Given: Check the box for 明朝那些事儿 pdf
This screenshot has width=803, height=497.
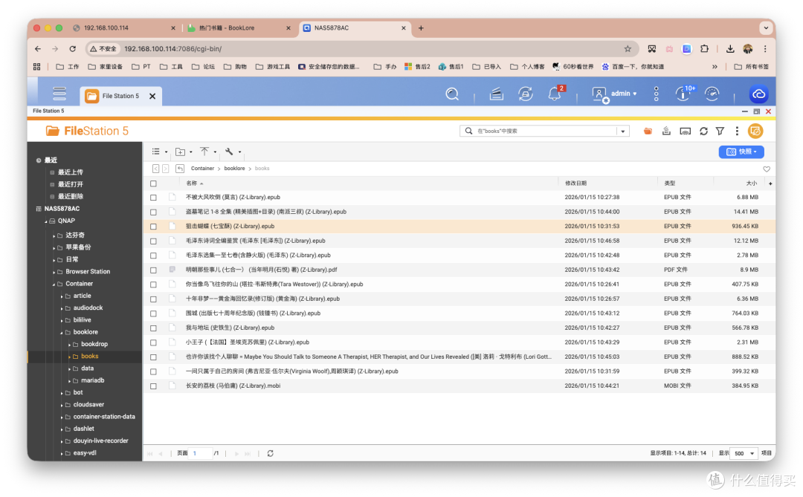Looking at the screenshot, I should [154, 270].
